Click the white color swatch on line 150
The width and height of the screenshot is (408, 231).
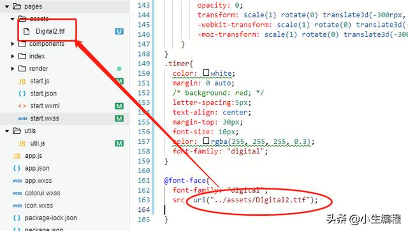[206, 73]
